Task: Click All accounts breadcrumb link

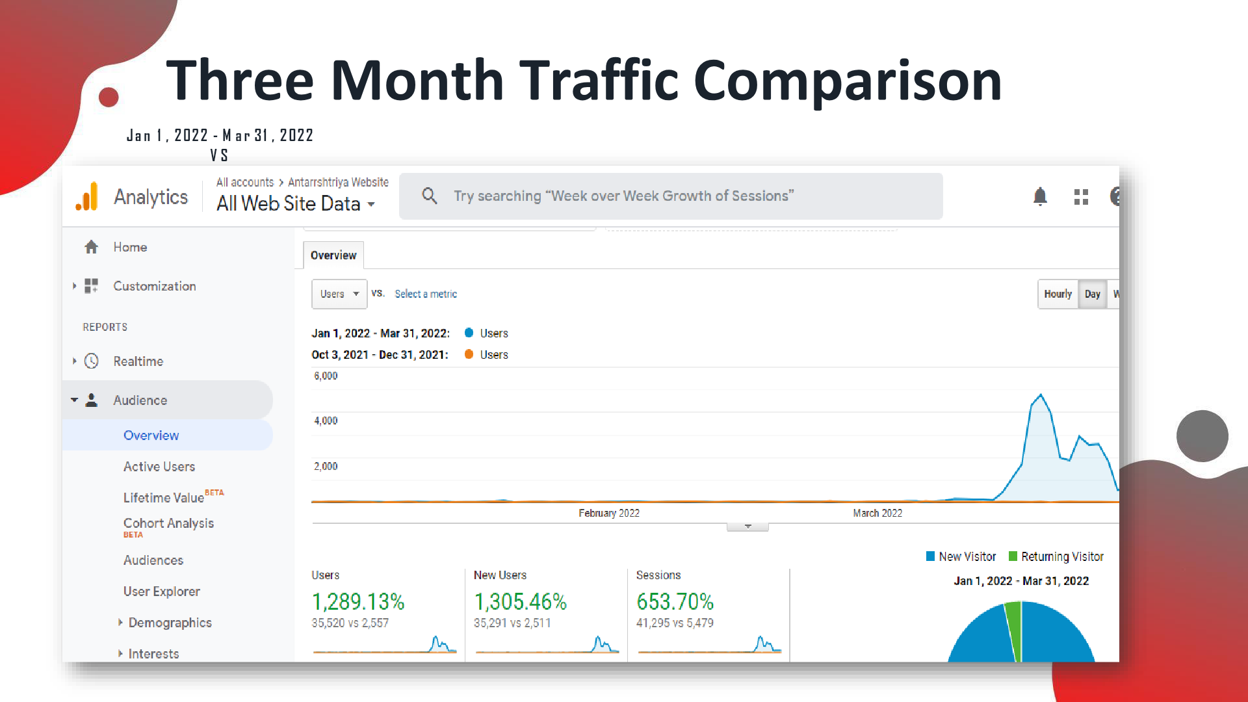Action: [x=245, y=183]
